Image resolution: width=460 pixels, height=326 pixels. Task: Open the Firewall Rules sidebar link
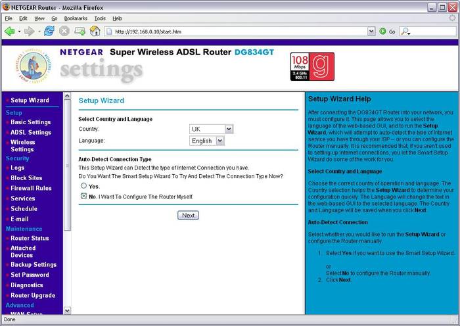pos(31,188)
